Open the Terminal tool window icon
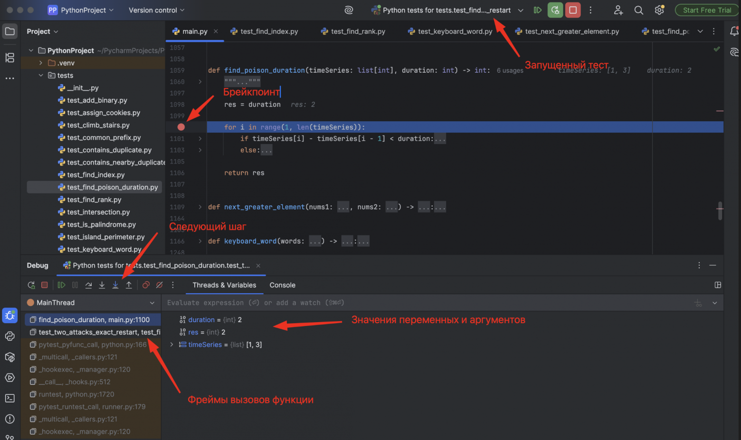The height and width of the screenshot is (440, 741). click(10, 398)
